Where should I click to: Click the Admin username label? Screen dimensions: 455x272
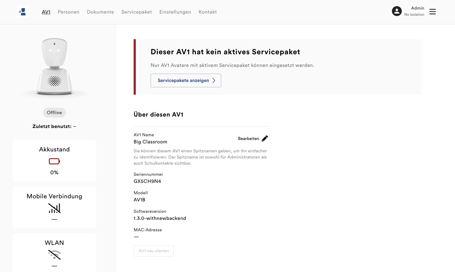(418, 8)
